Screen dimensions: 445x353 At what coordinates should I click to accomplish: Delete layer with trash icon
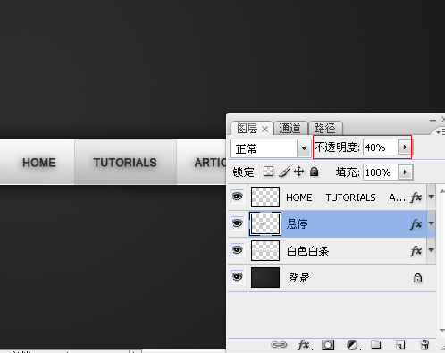424,345
